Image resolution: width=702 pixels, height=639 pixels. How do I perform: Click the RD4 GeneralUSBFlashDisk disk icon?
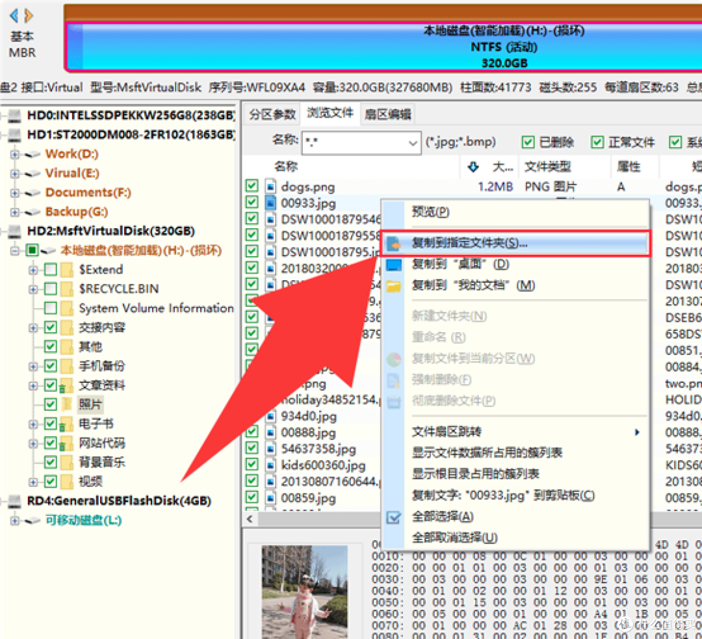[x=15, y=501]
